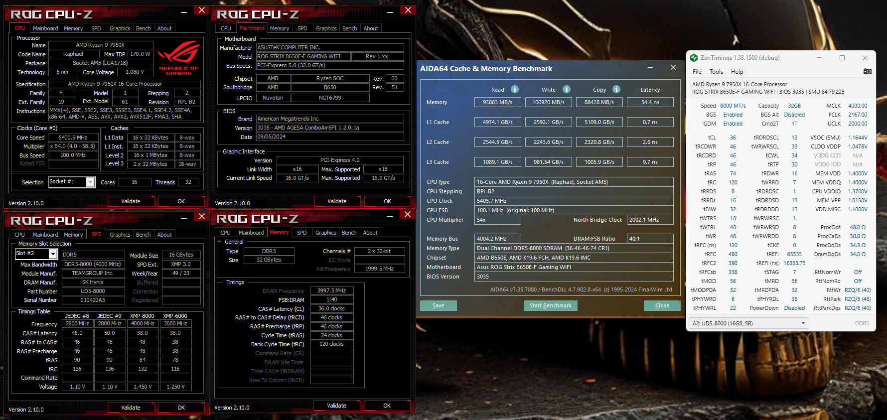Open the Tools menu in ZenTimings
The width and height of the screenshot is (887, 420).
[716, 72]
